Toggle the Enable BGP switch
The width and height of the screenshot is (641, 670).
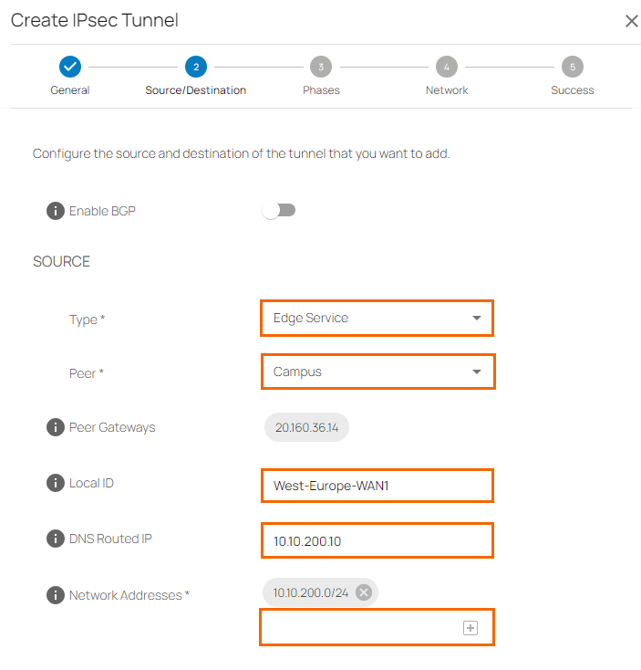pos(278,211)
